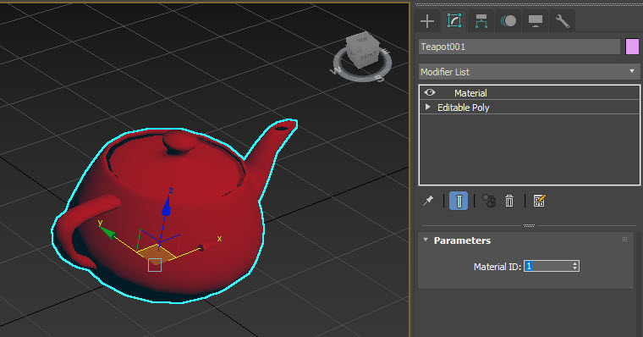Open the pink object color swatch
The height and width of the screenshot is (337, 643).
[x=632, y=47]
